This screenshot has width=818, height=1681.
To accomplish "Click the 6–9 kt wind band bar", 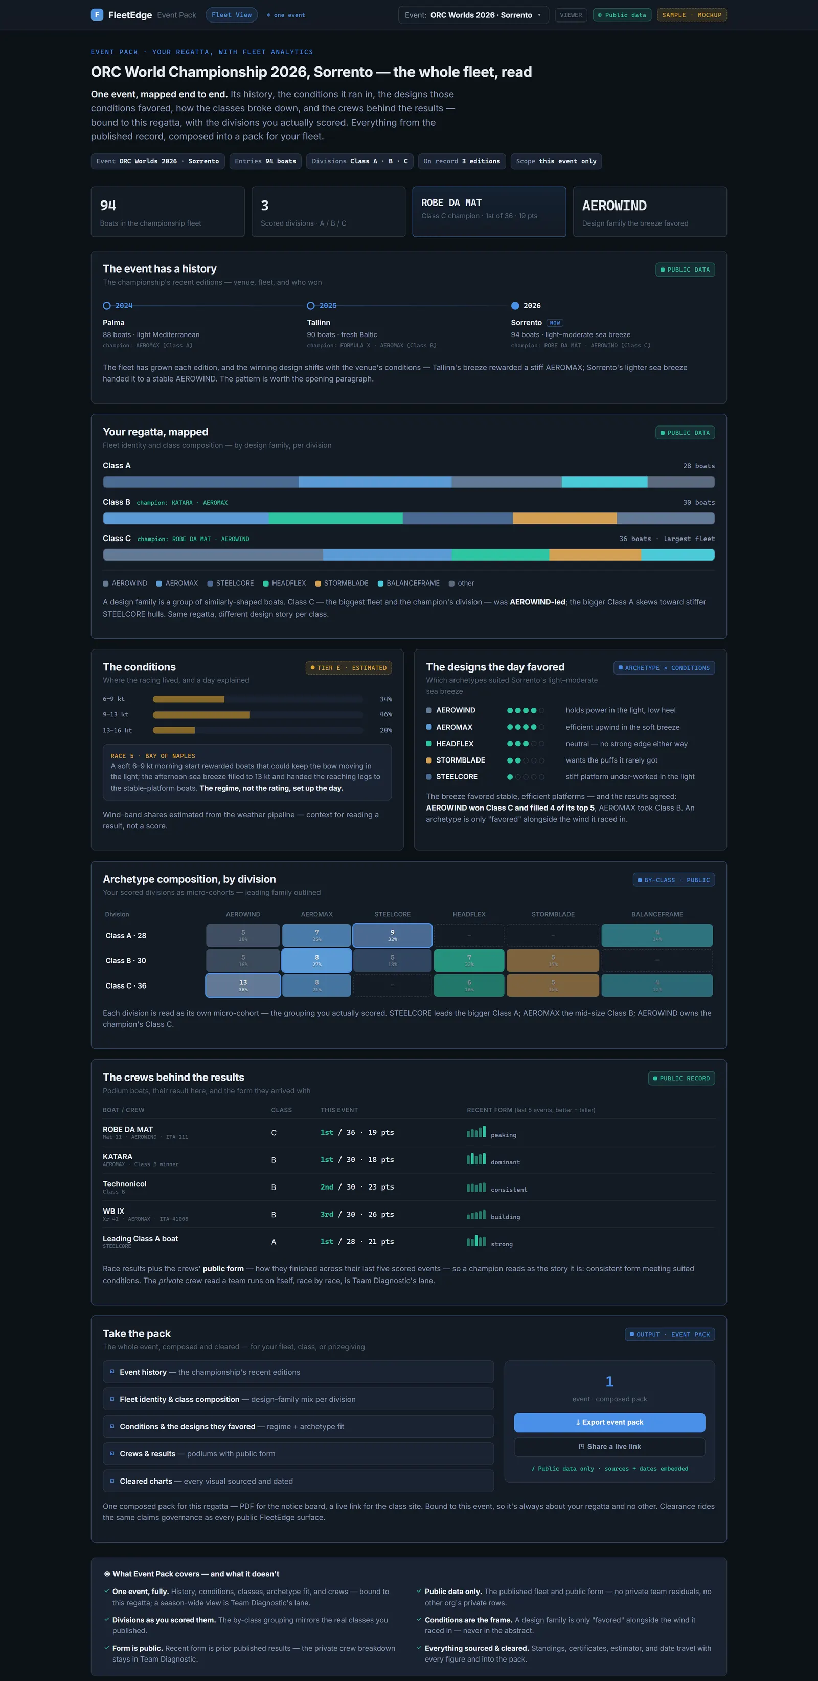I will [258, 699].
